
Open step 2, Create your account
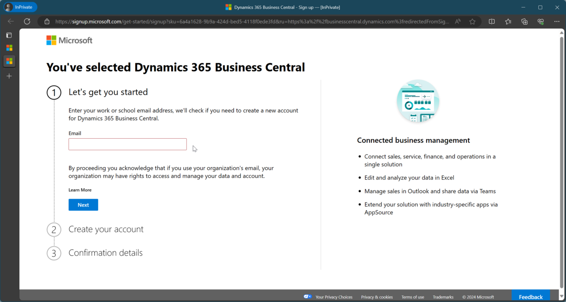click(105, 229)
